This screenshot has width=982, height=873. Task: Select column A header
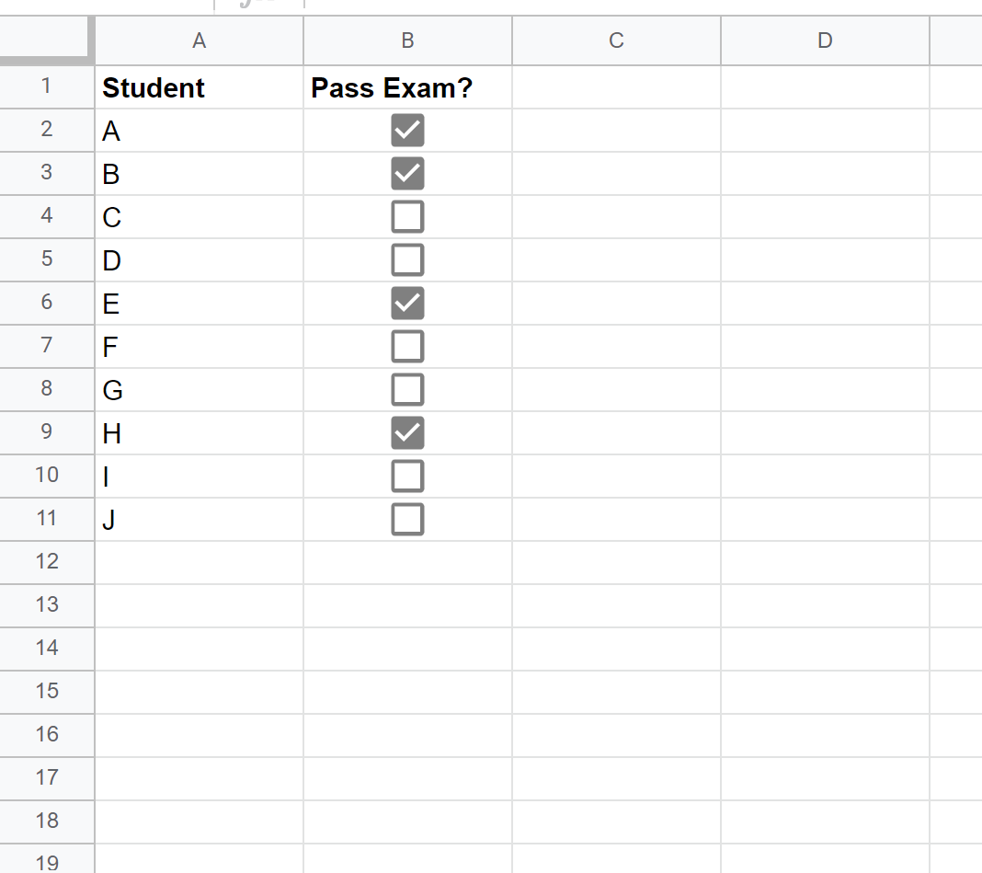[200, 40]
